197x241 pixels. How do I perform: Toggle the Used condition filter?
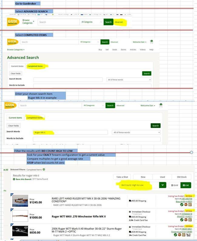(162, 177)
